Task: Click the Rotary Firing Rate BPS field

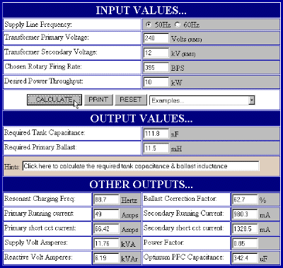Action: coord(156,67)
